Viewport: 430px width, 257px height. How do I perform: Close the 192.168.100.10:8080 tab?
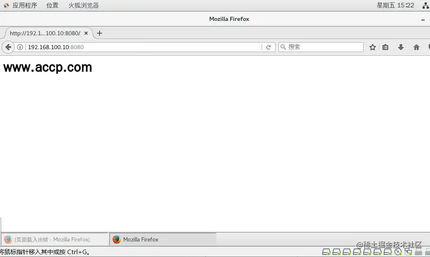pos(86,33)
